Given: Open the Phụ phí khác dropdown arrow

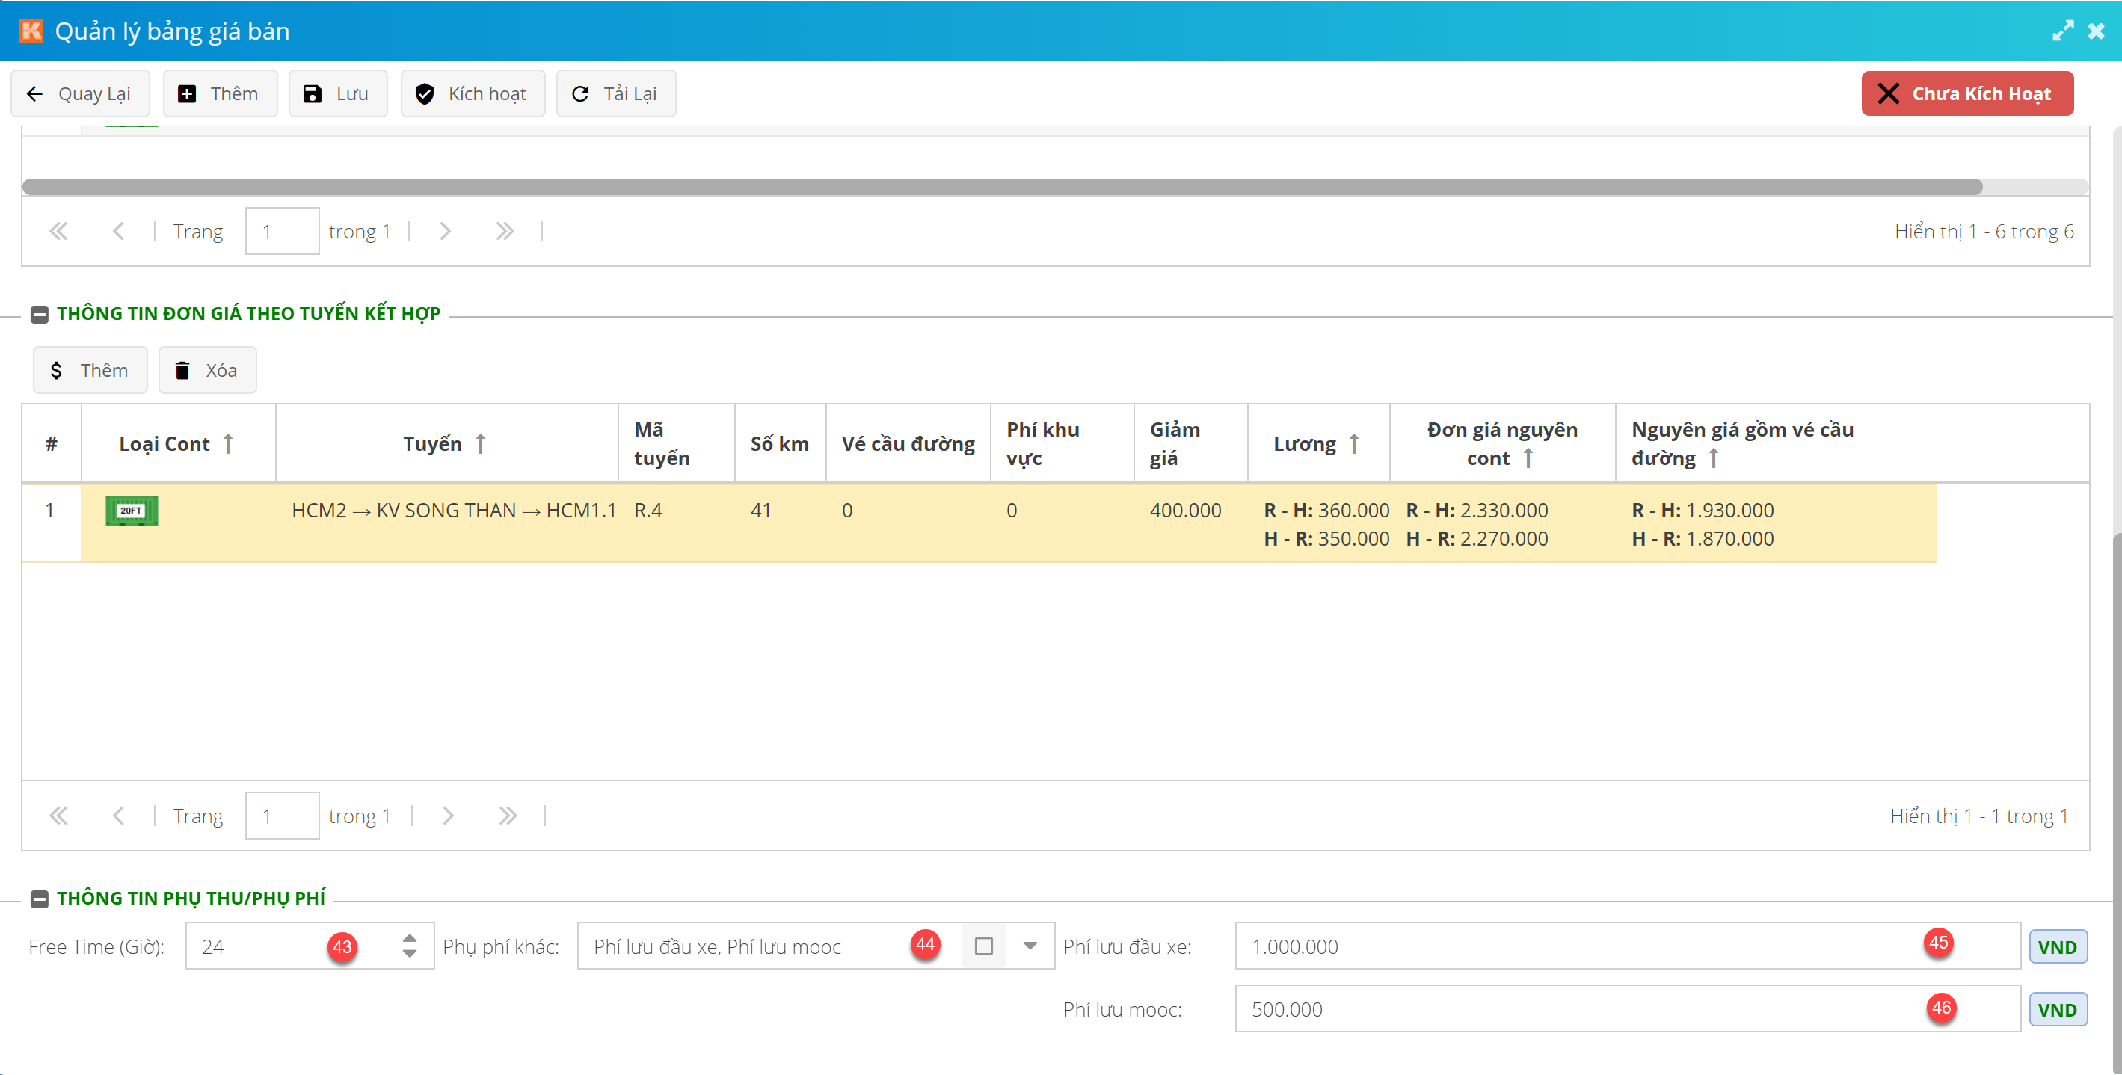Looking at the screenshot, I should click(1030, 946).
